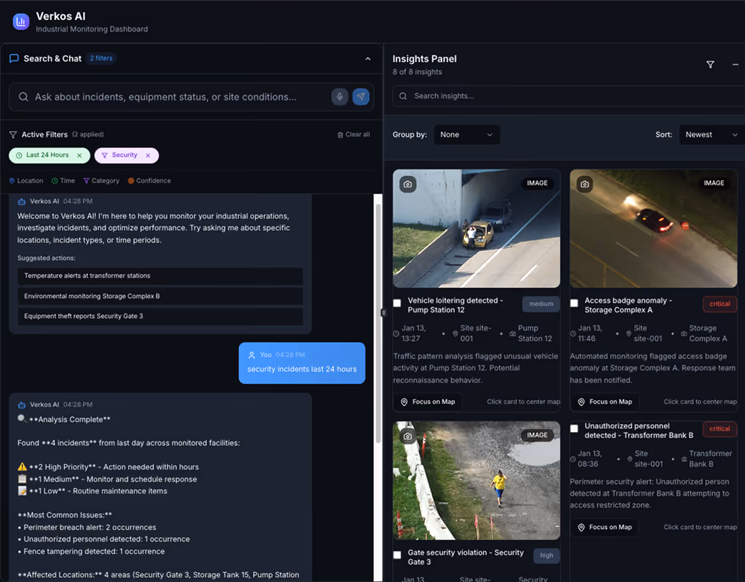The height and width of the screenshot is (582, 745).
Task: Collapse the Search & Chat panel chevron
Action: click(368, 59)
